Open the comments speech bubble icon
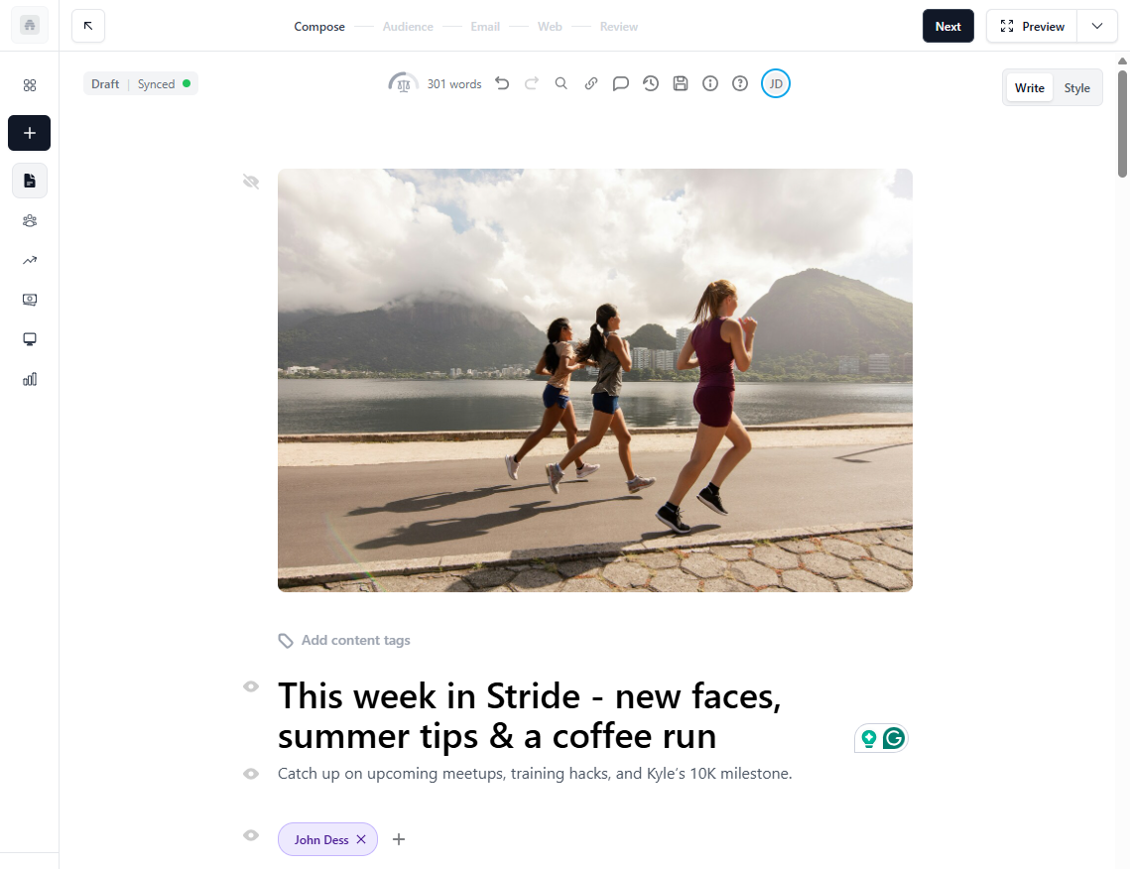The width and height of the screenshot is (1130, 869). pos(620,83)
